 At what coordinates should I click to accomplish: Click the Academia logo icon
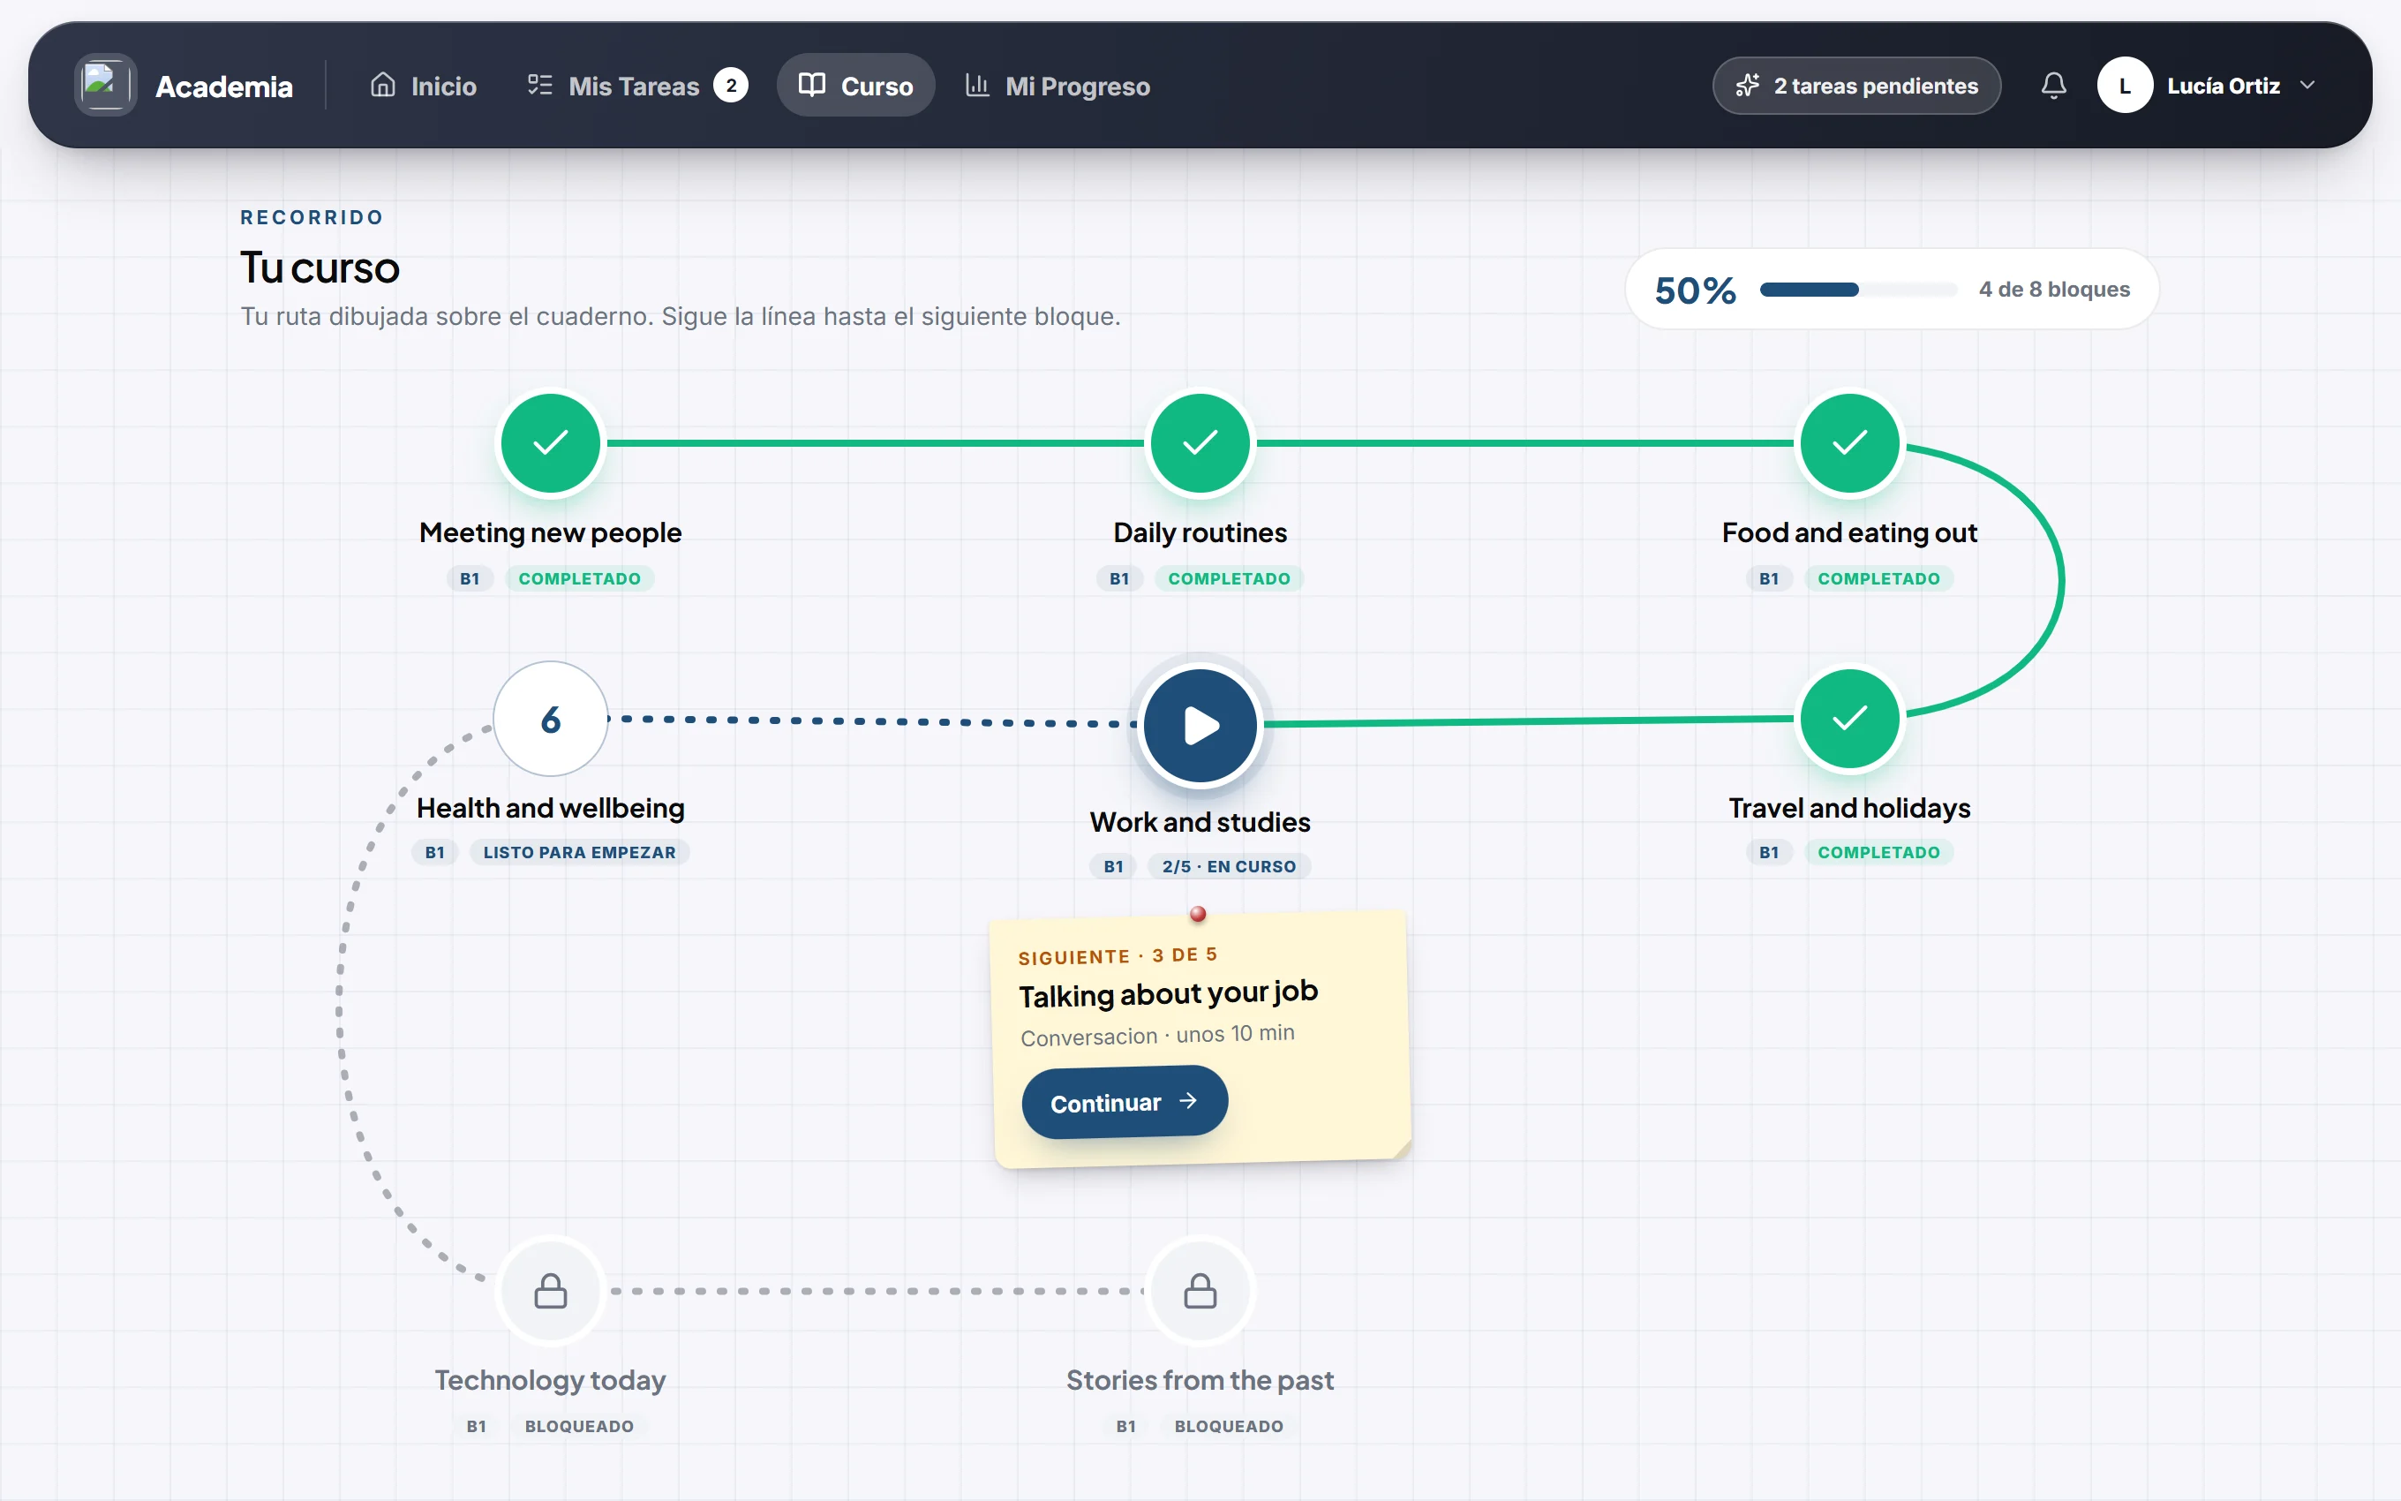click(105, 86)
